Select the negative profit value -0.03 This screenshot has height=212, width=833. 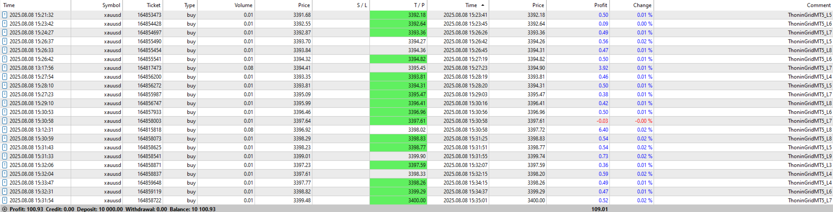coord(602,121)
